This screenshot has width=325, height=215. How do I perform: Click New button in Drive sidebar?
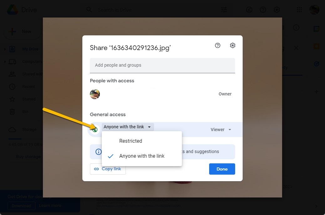coord(22,32)
